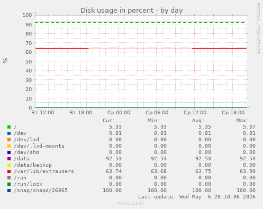Select the /dev/shm legend label

[26, 152]
